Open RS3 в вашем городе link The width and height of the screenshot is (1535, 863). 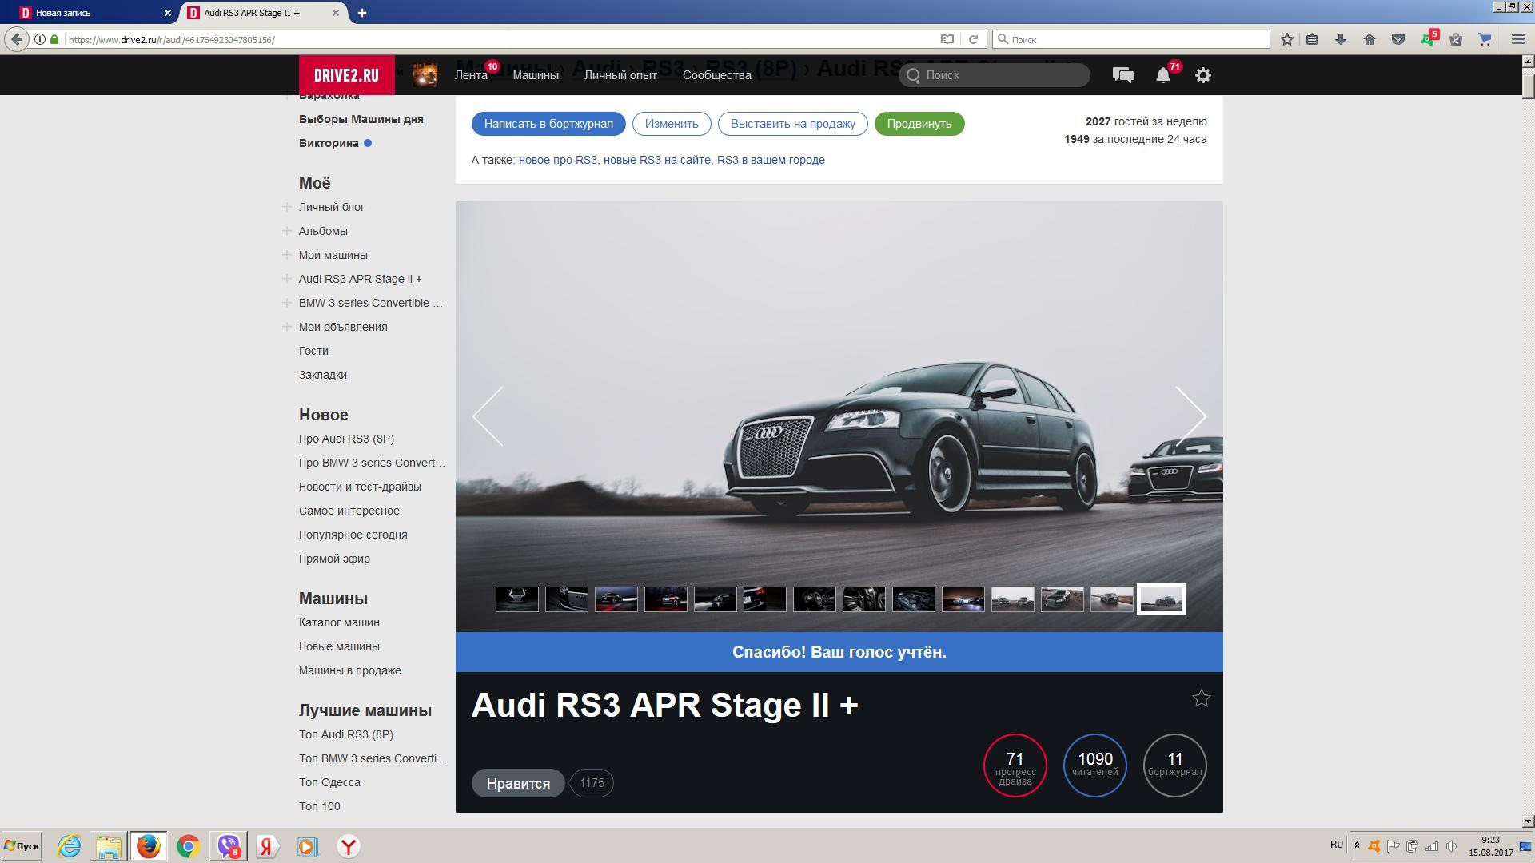point(771,160)
